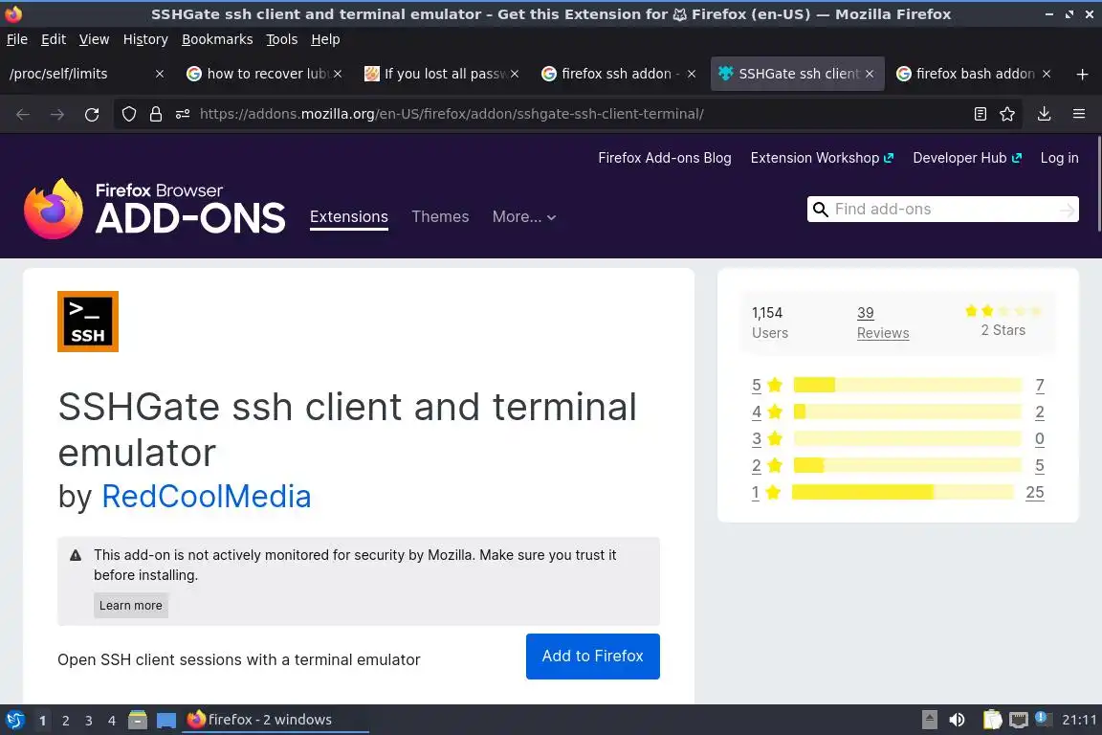The image size is (1102, 735).
Task: Filter reviews by 5 star bar
Action: click(907, 385)
